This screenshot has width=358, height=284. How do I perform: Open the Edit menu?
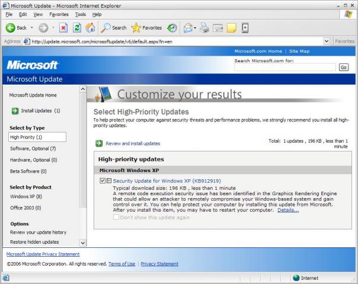click(x=23, y=14)
